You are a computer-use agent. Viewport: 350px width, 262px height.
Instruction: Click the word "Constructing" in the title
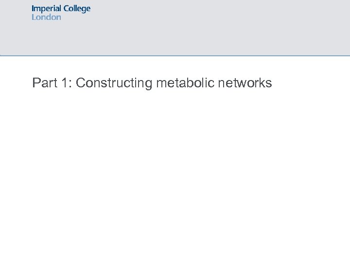pos(114,83)
